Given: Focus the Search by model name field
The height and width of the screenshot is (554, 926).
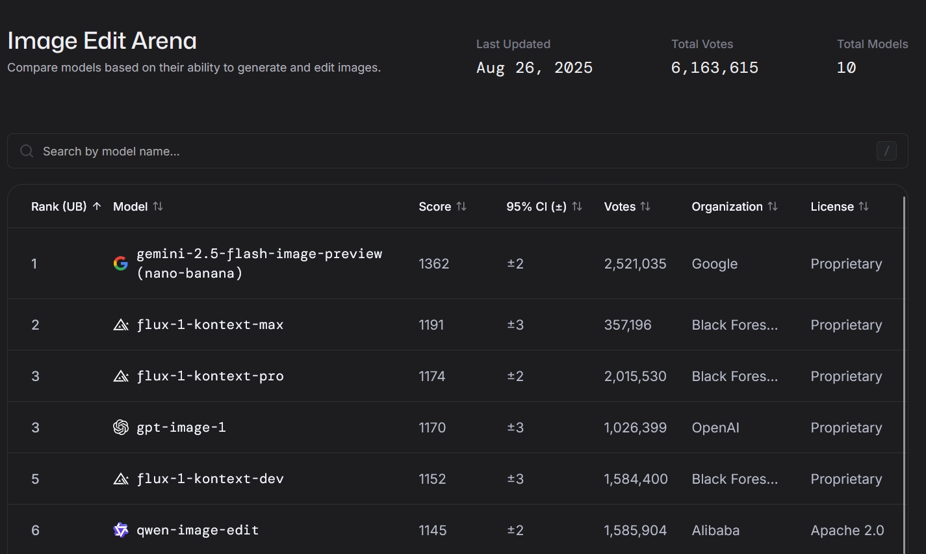Looking at the screenshot, I should [x=457, y=151].
